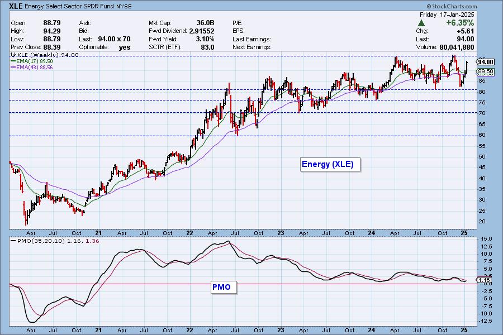Click the NYSE exchange label
The height and width of the screenshot is (335, 503).
click(x=124, y=6)
